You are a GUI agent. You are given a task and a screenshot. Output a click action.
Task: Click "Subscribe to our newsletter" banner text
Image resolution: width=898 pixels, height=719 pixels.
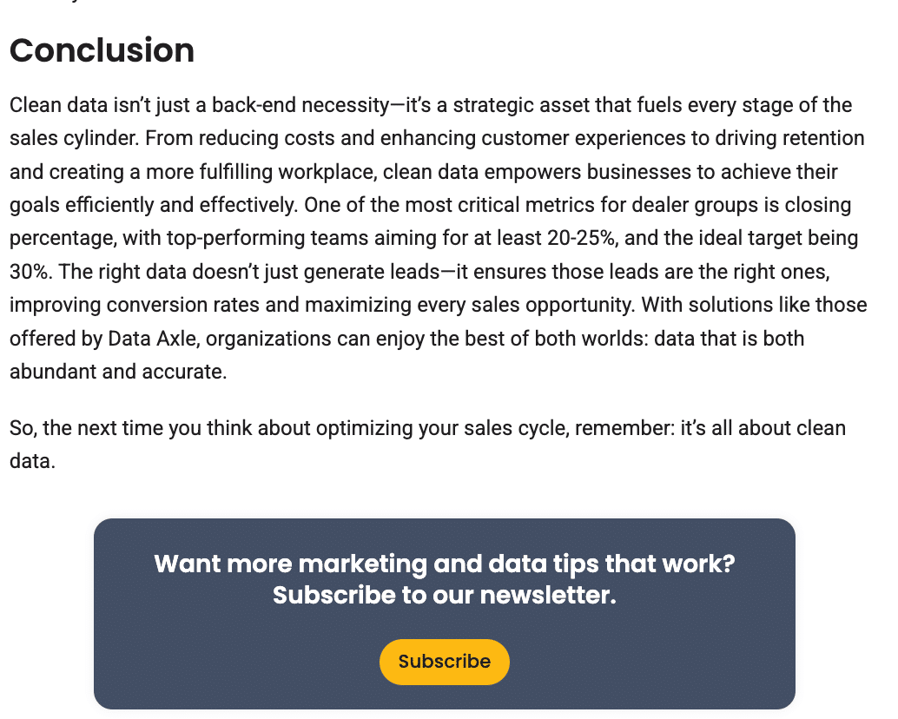pos(444,596)
